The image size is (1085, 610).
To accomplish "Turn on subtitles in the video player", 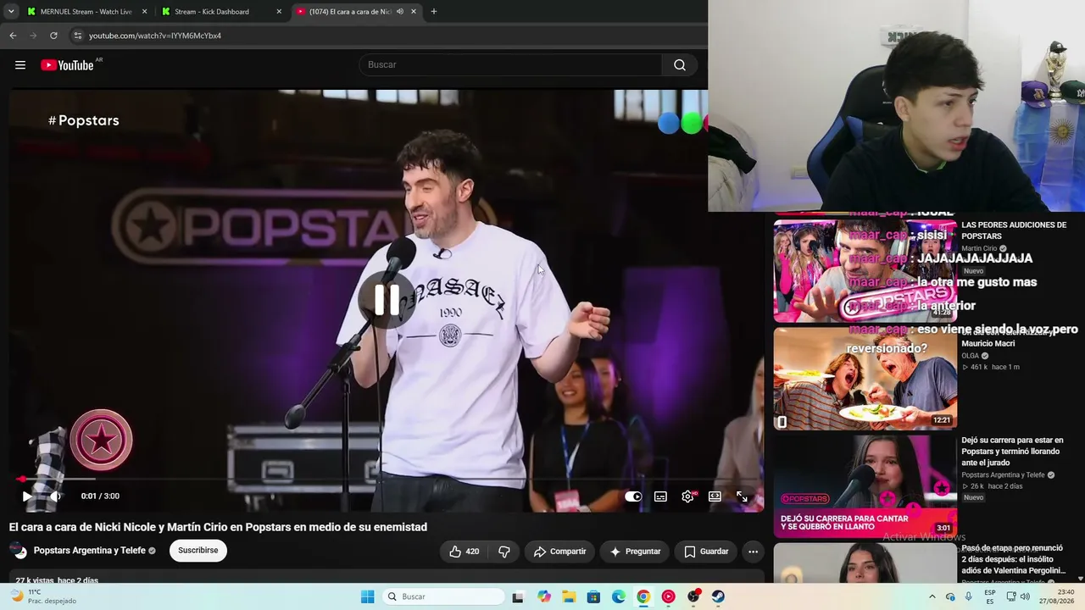I will (x=660, y=496).
